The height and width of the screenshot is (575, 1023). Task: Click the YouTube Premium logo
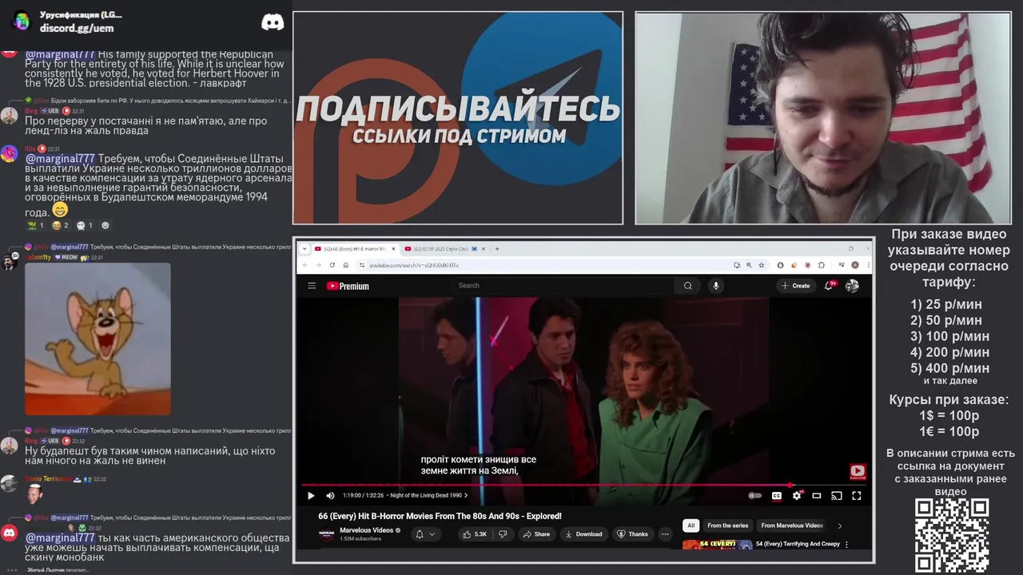pyautogui.click(x=348, y=286)
